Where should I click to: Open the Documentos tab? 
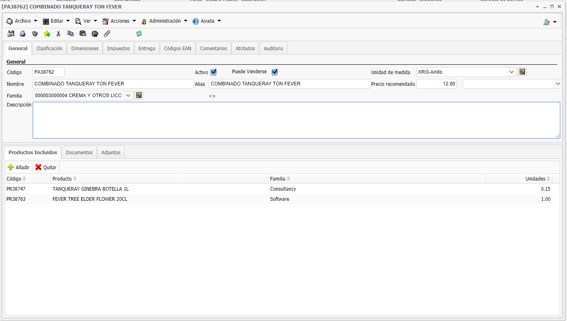click(79, 152)
